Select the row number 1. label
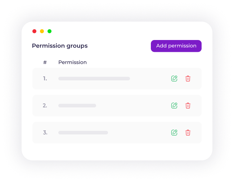 (45, 79)
